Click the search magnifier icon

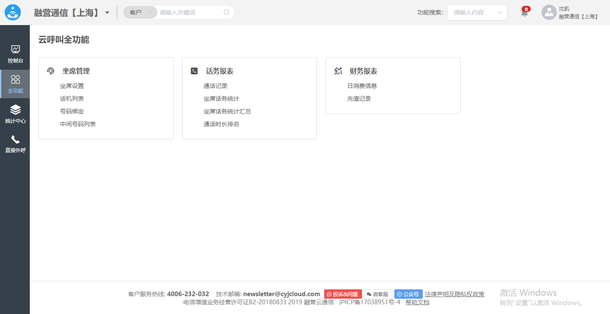pos(226,12)
